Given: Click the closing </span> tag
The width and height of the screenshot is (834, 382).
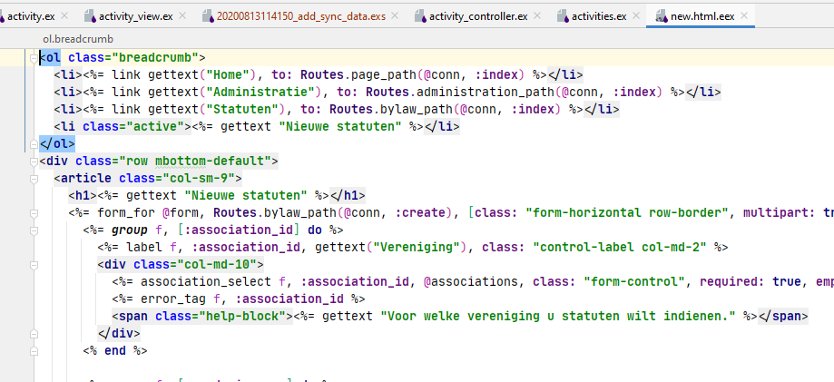Looking at the screenshot, I should [783, 316].
